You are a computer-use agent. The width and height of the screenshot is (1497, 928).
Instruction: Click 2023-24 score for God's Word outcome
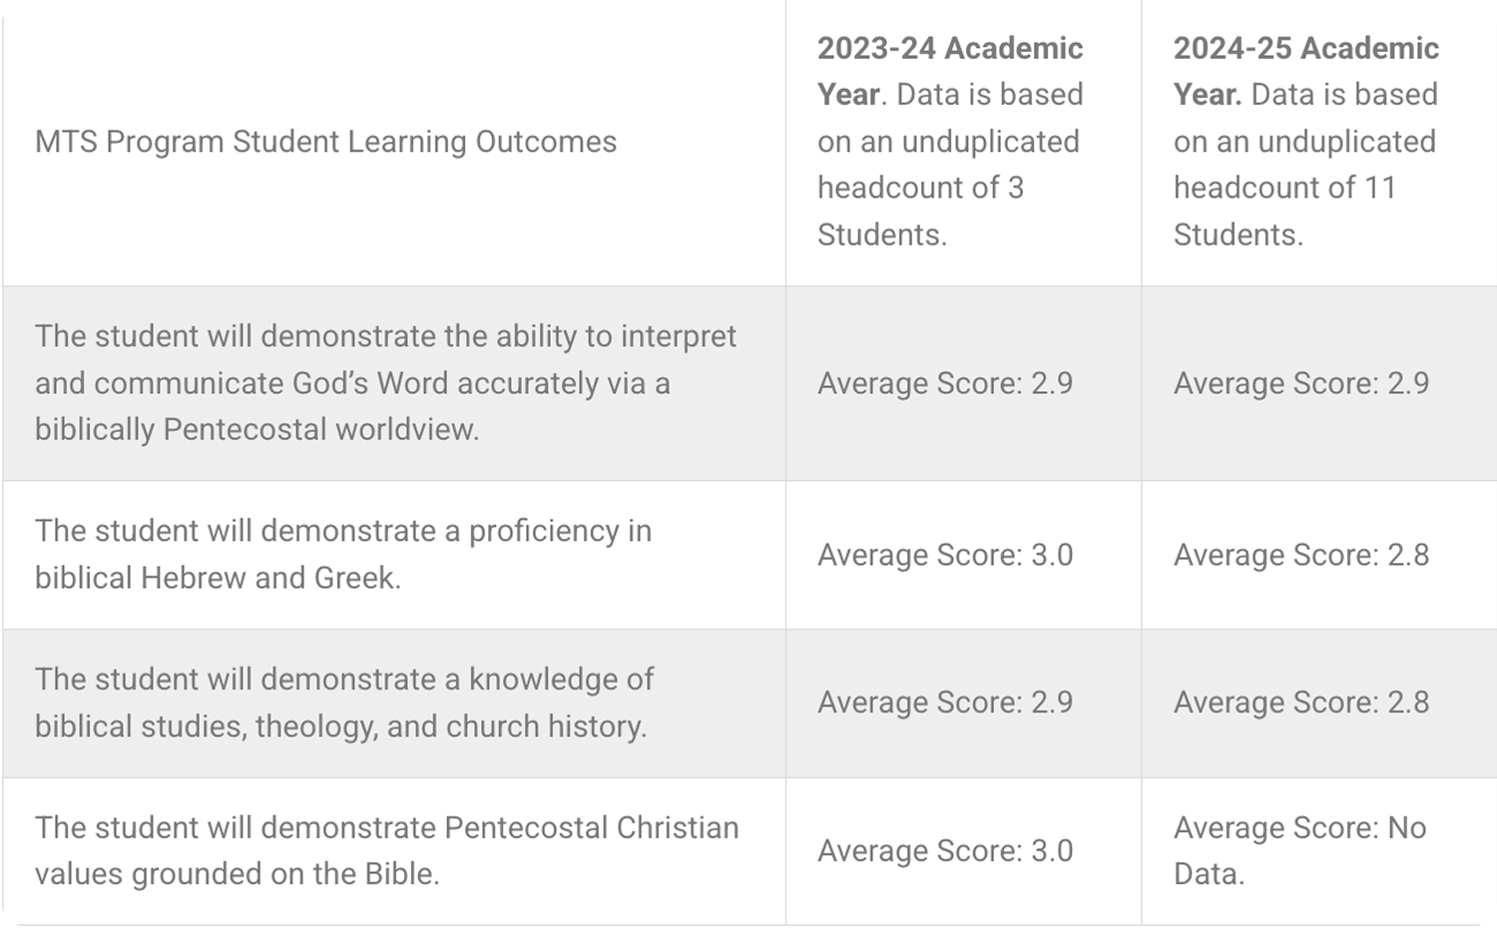tap(944, 383)
